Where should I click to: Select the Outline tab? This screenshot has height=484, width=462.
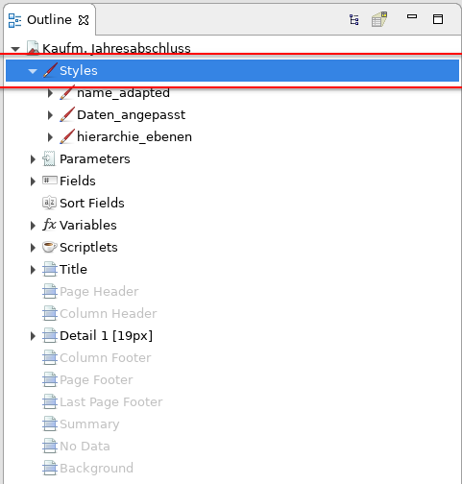coord(49,20)
